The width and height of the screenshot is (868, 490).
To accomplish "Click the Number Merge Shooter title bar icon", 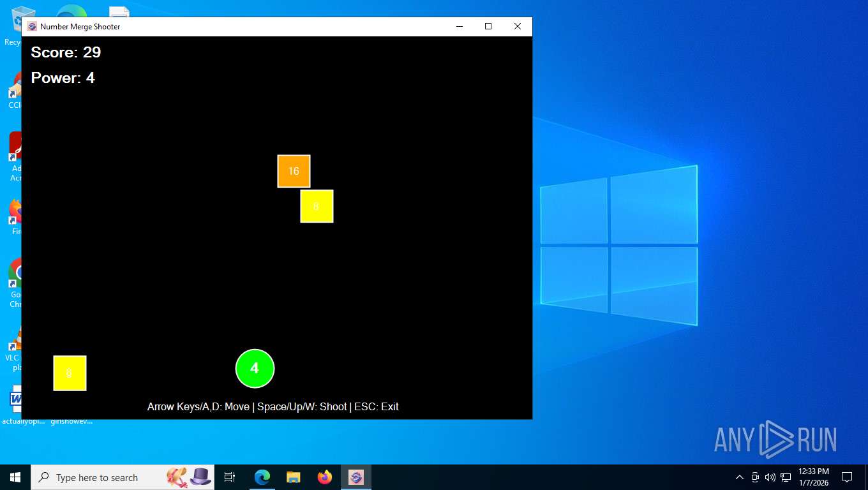I will point(32,27).
